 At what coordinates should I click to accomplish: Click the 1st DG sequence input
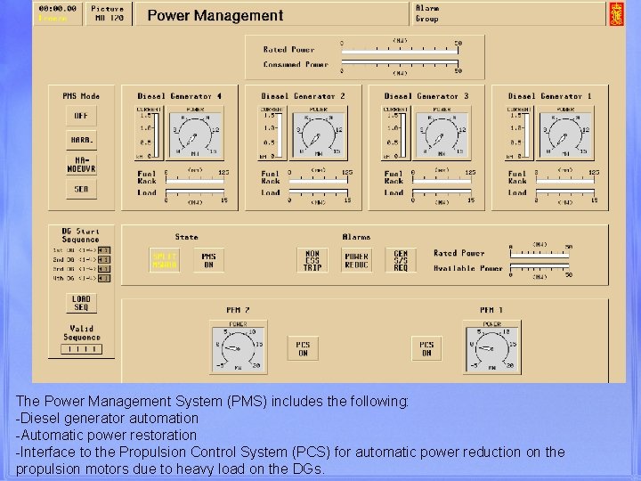104,250
